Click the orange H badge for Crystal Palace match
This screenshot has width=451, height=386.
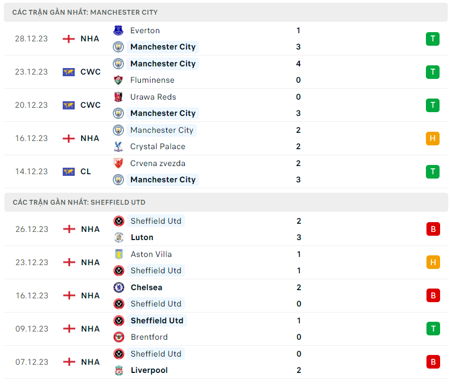432,138
